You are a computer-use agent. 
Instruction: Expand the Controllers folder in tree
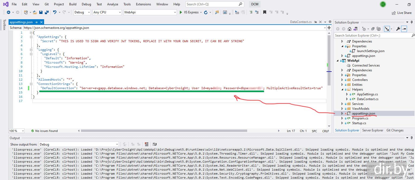[x=342, y=80]
